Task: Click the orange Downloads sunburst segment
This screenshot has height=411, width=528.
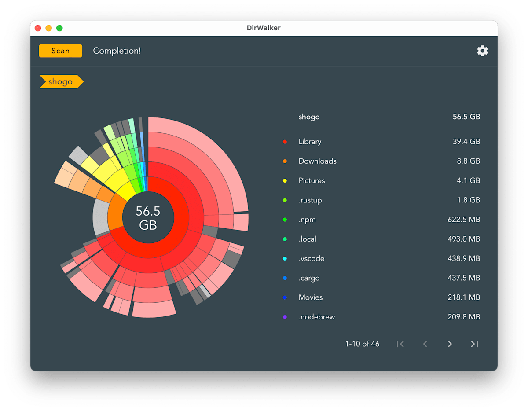Action: click(115, 212)
